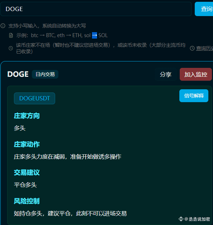Click the info icon beside 支持小写输入
This screenshot has width=213, height=225.
(3, 26)
